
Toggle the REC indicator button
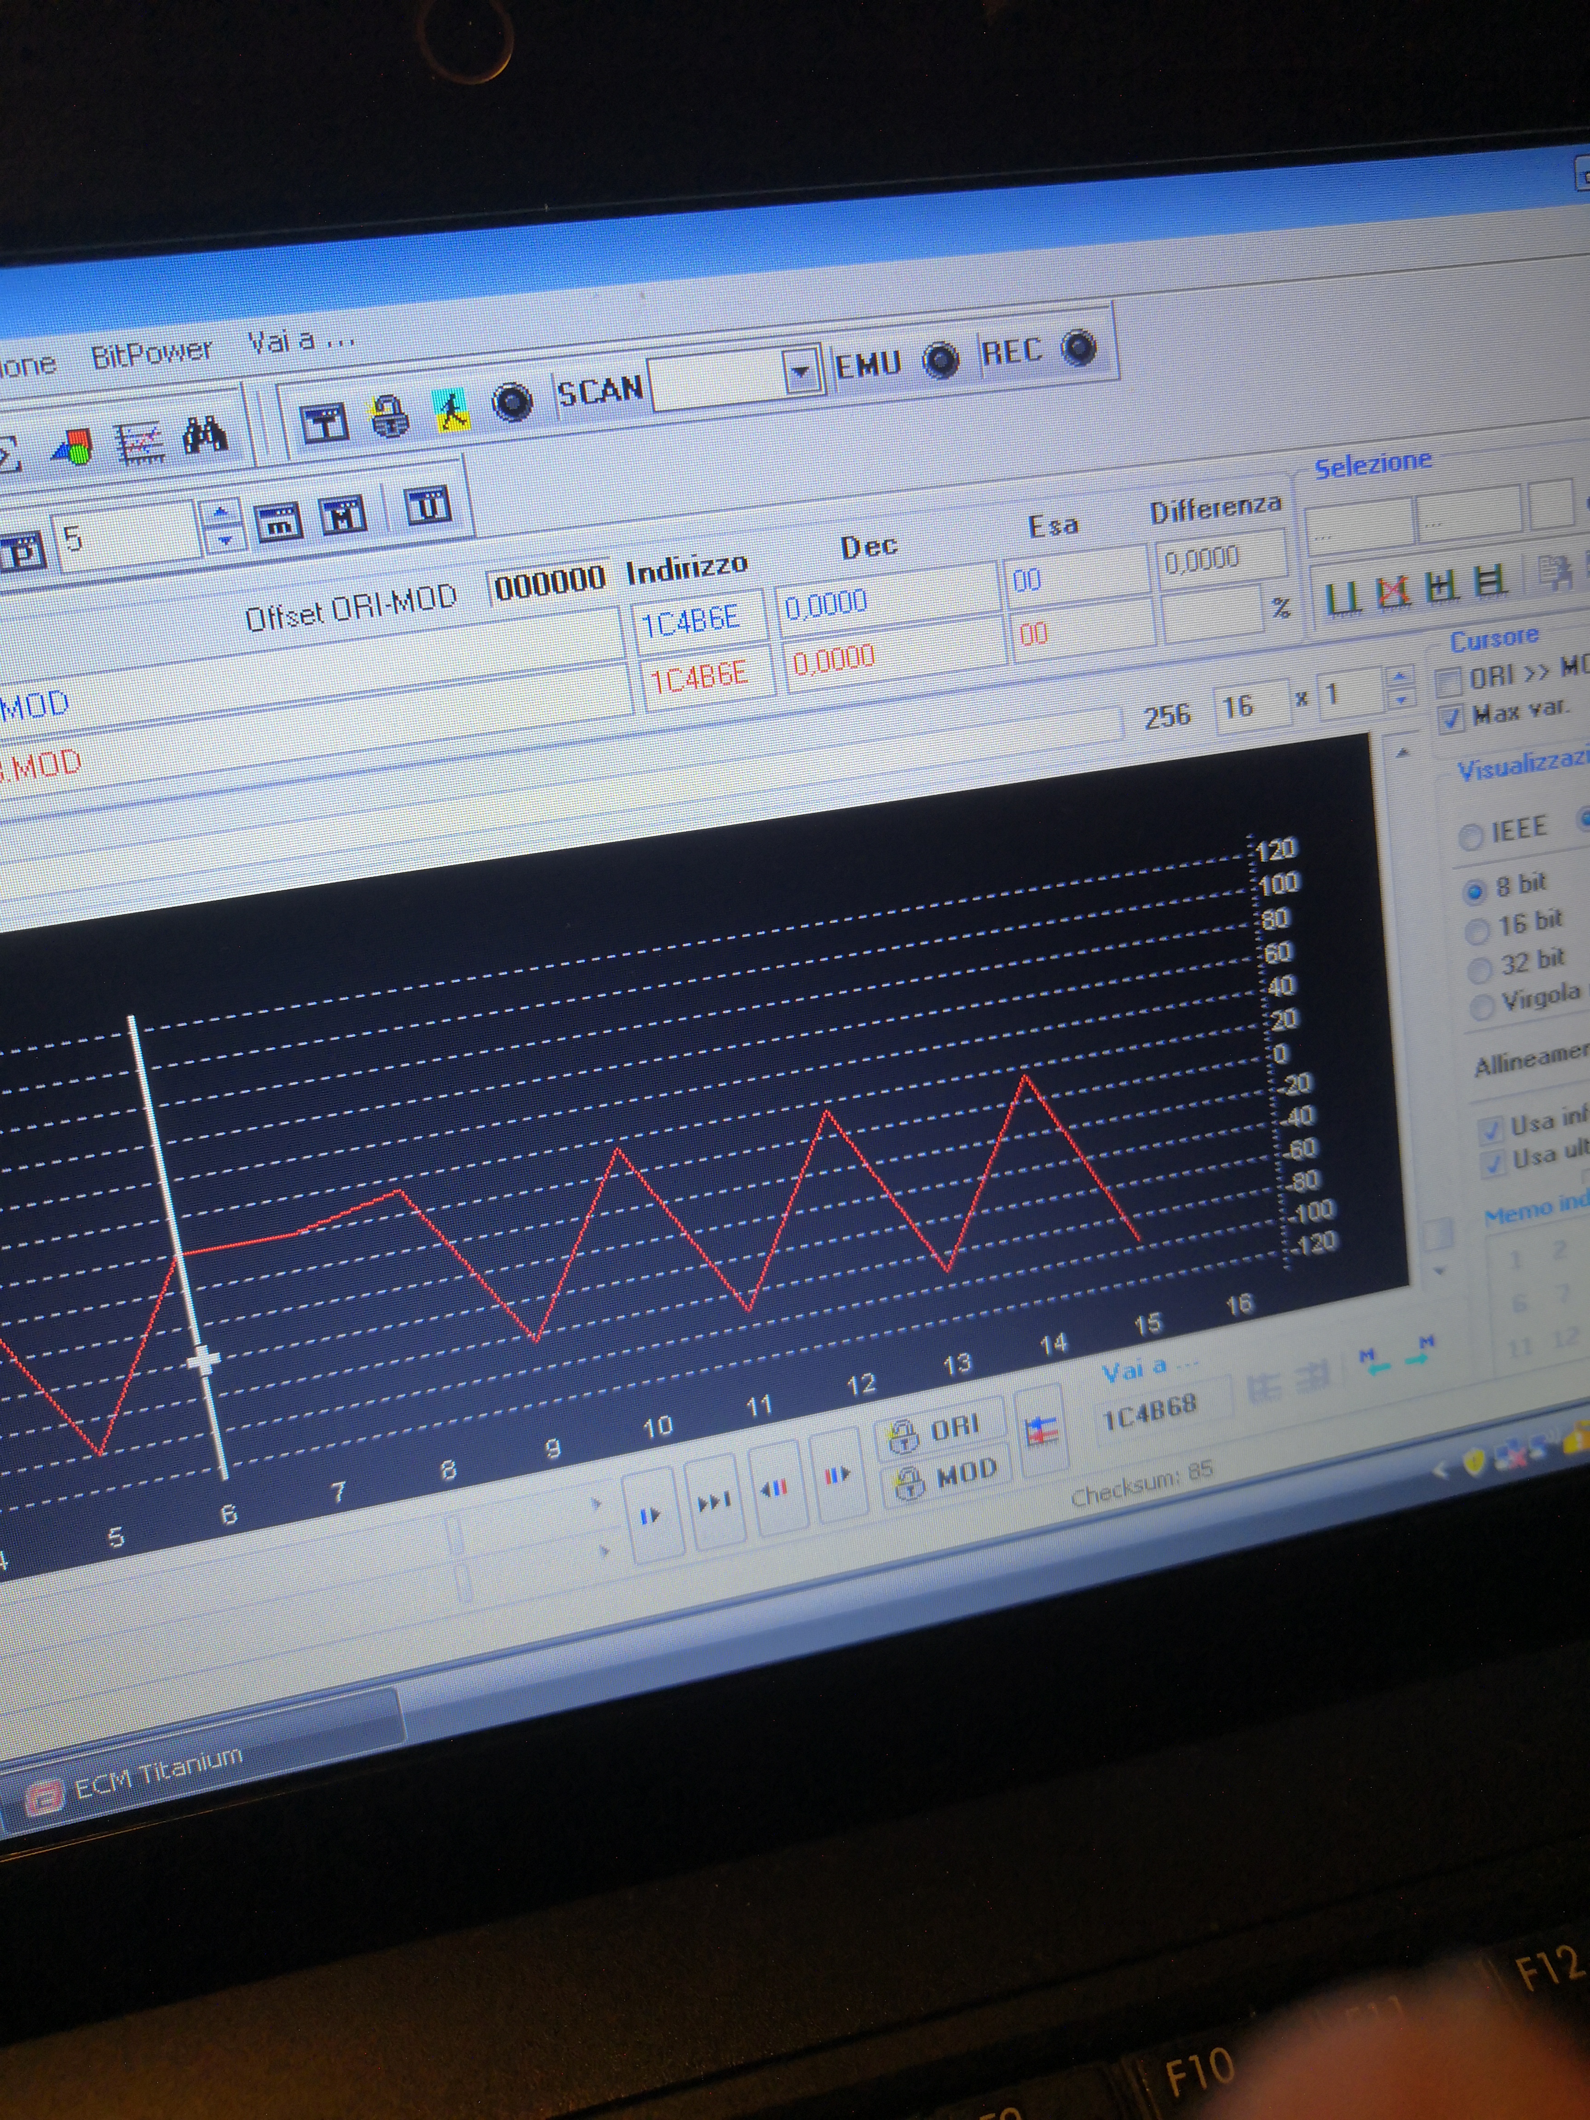click(1080, 347)
